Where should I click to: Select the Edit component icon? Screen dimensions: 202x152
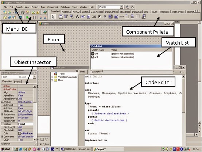click(83, 17)
